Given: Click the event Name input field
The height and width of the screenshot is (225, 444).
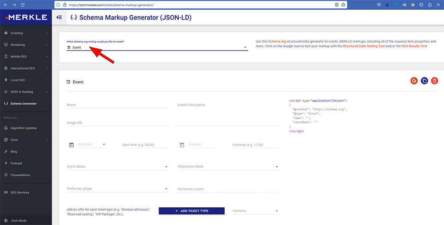Looking at the screenshot, I should click(118, 105).
